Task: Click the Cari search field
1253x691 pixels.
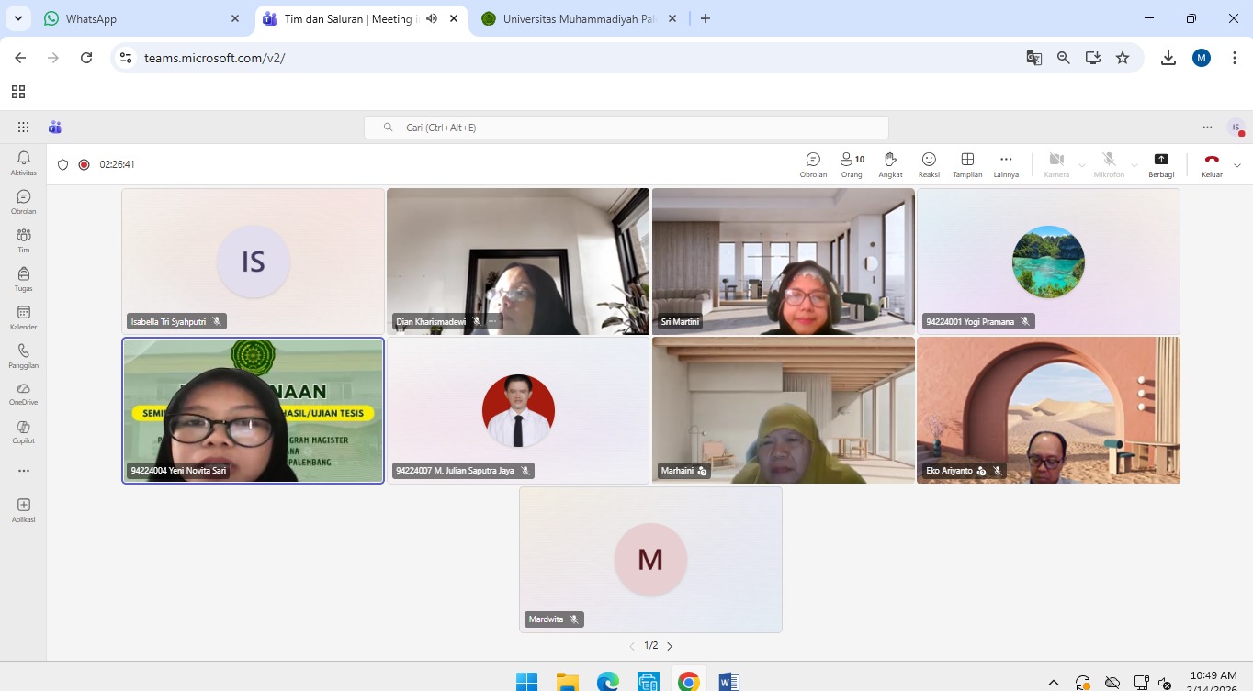Action: 626,128
